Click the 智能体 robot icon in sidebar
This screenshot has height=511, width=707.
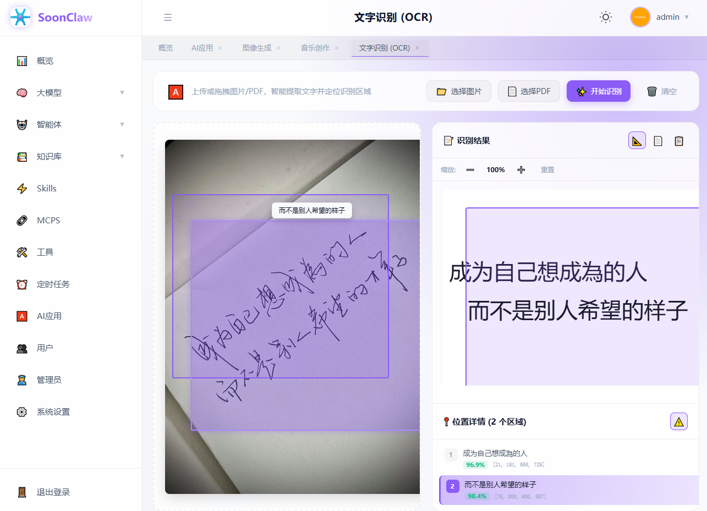click(x=22, y=125)
